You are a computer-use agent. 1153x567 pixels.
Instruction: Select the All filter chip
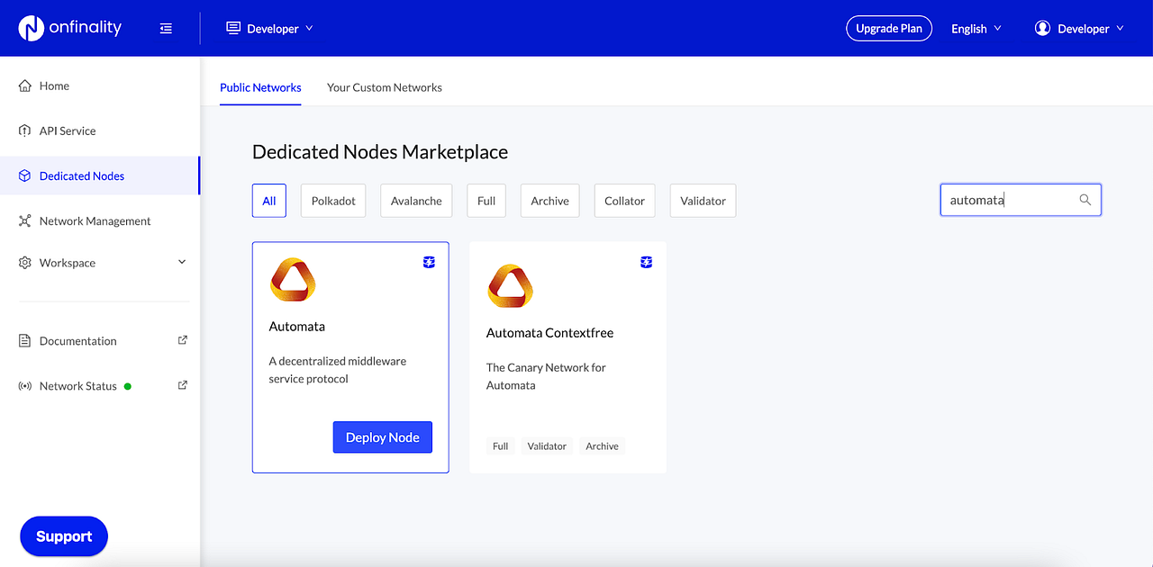[268, 201]
